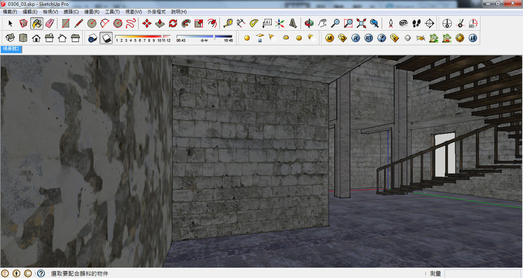Open the blue question-mark help icon
The image size is (523, 278).
[382, 38]
